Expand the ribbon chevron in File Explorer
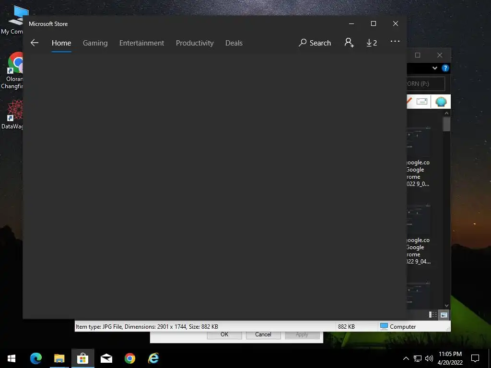Viewport: 491px width, 368px height. tap(434, 68)
